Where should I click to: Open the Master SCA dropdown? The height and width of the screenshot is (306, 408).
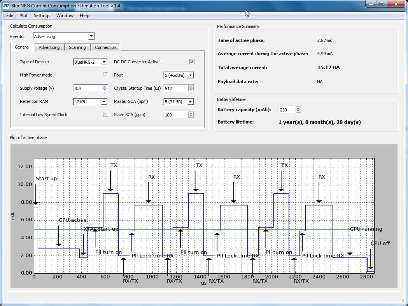pyautogui.click(x=179, y=102)
